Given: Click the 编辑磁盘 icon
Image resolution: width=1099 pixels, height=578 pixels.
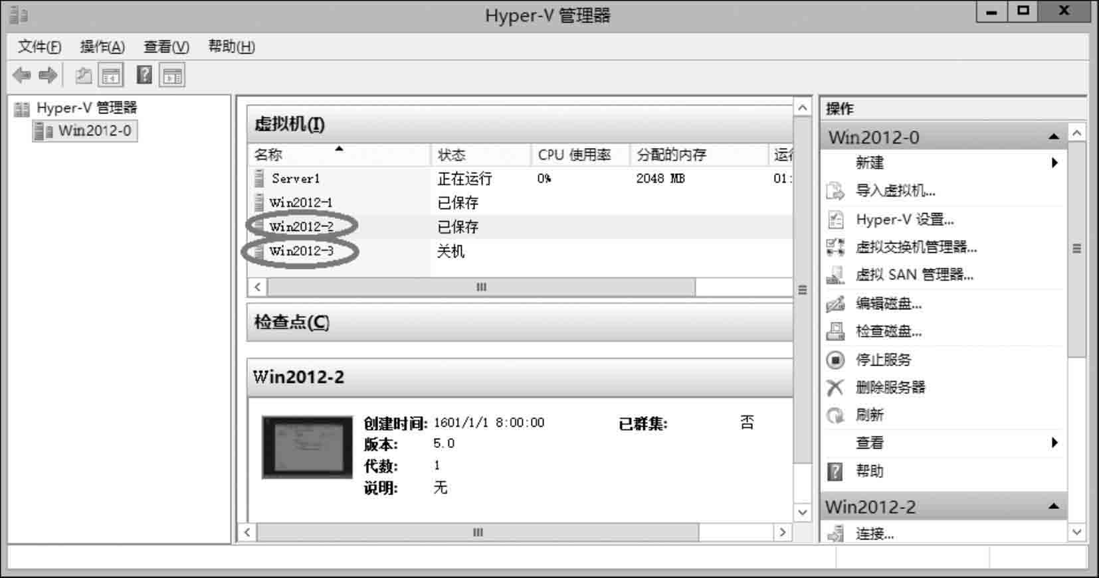Looking at the screenshot, I should pos(835,304).
